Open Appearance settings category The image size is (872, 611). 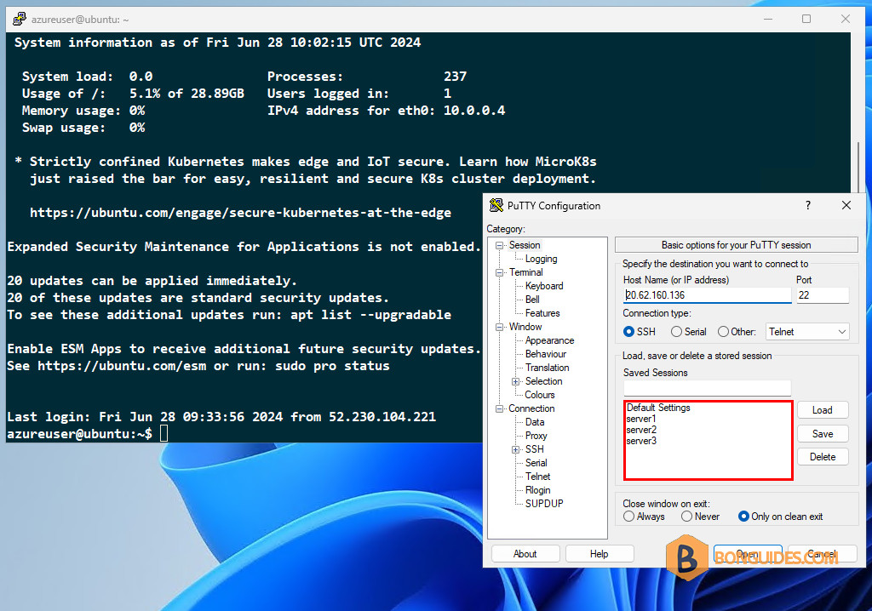[x=549, y=340]
